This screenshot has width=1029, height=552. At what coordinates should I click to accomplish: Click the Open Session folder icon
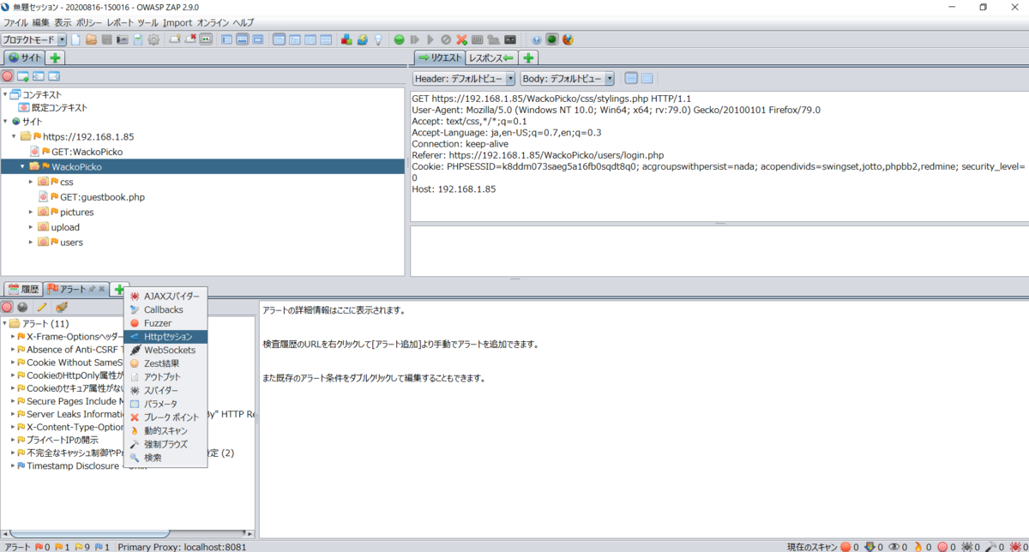(x=91, y=39)
